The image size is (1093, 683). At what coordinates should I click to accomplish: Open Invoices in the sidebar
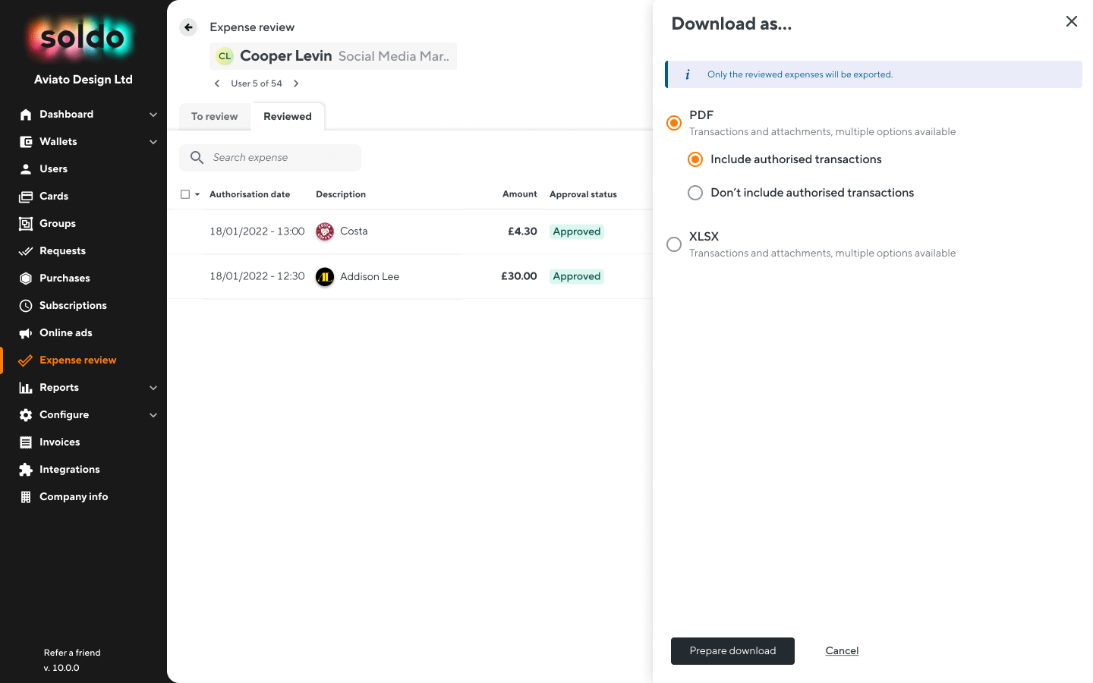click(59, 442)
